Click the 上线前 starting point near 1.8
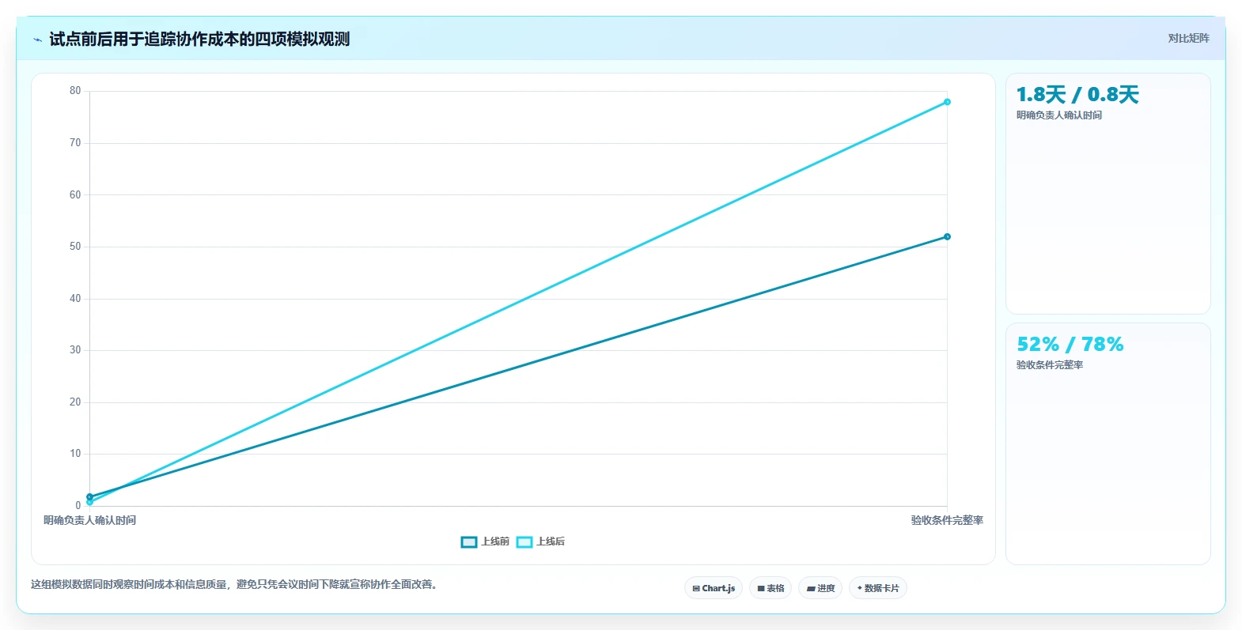The width and height of the screenshot is (1242, 630). 89,496
